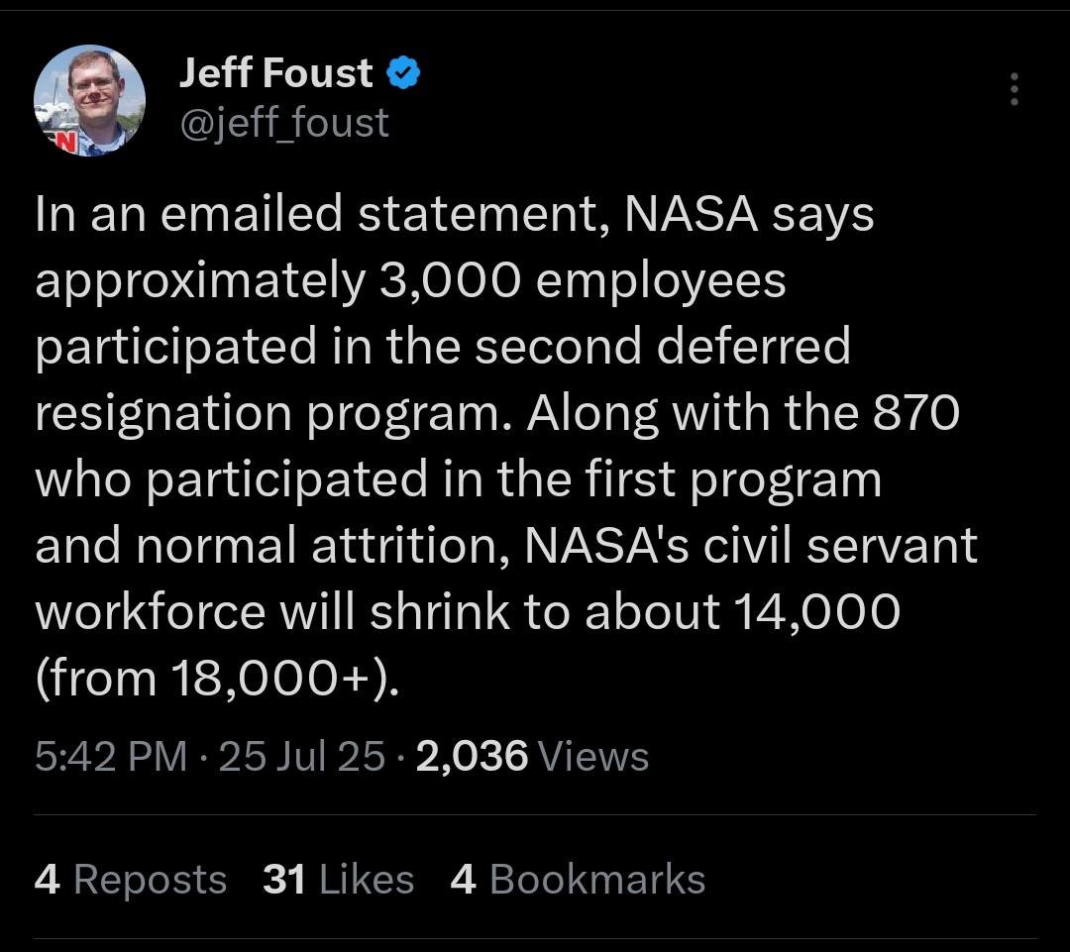Click the 4 Bookmarks count

578,880
